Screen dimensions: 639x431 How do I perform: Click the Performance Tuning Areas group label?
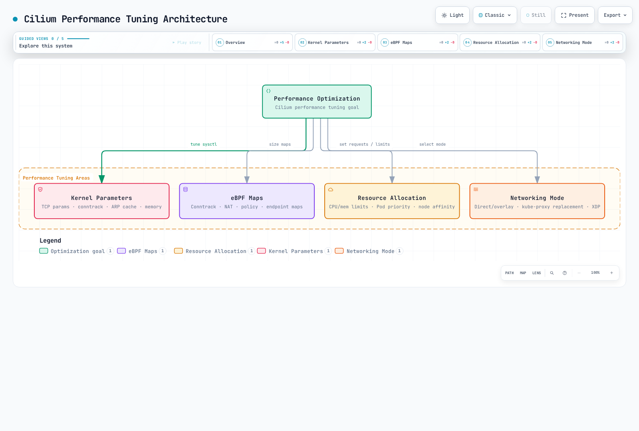click(x=56, y=178)
